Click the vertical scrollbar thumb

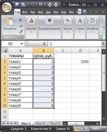pyautogui.click(x=104, y=72)
